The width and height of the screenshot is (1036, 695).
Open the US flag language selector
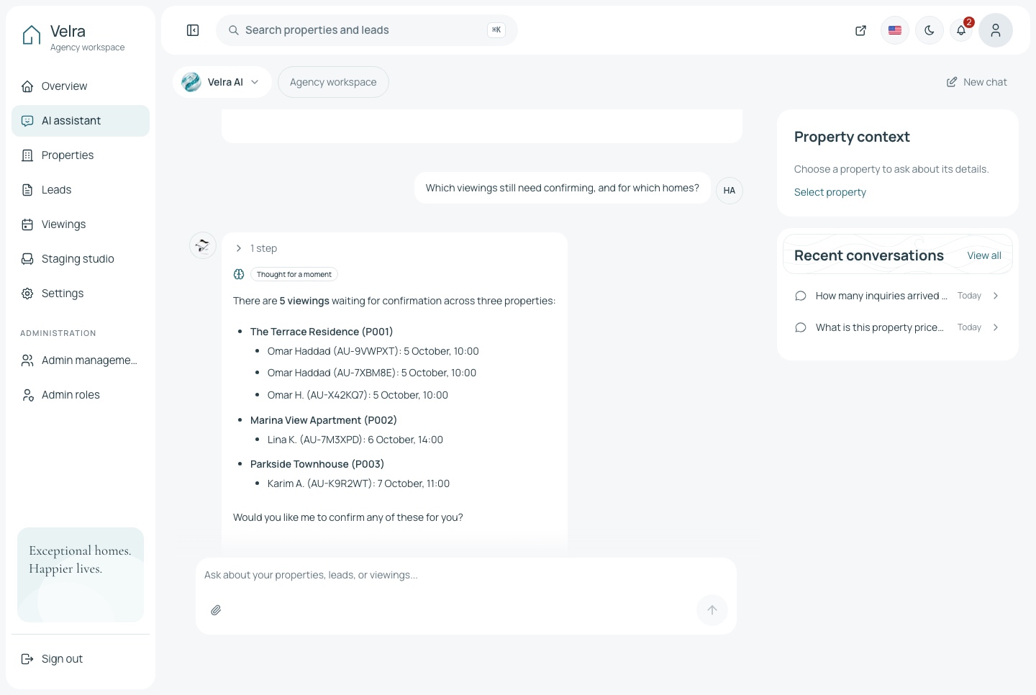(895, 30)
